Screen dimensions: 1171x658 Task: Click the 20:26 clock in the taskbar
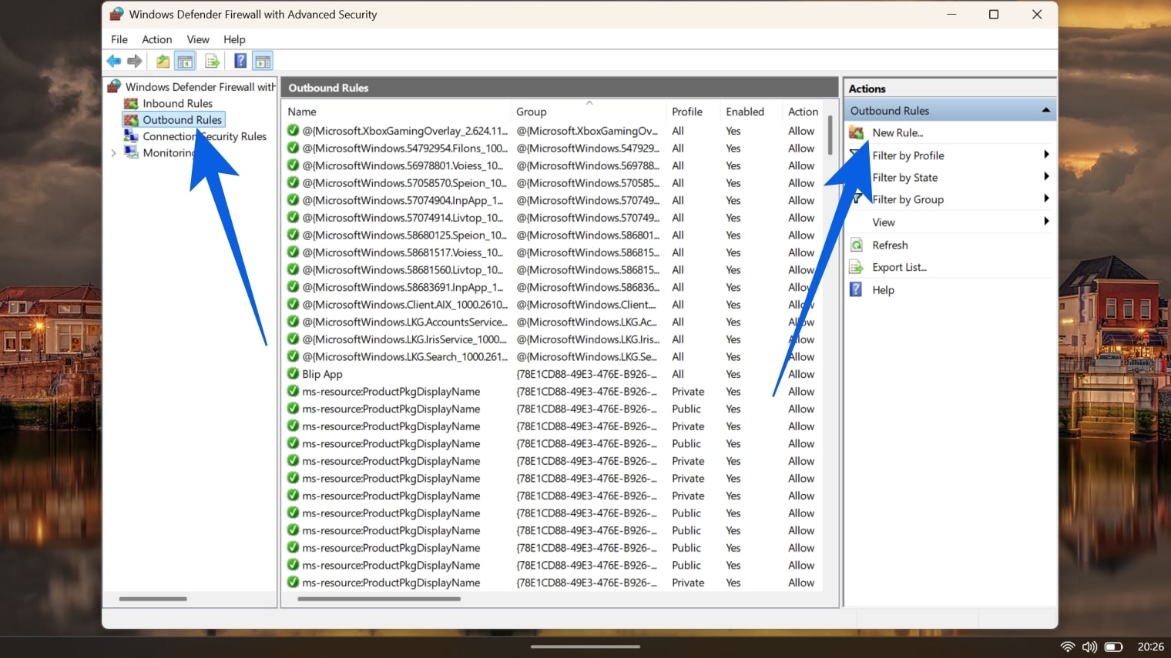point(1150,646)
